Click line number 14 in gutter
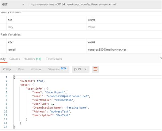 5,127
